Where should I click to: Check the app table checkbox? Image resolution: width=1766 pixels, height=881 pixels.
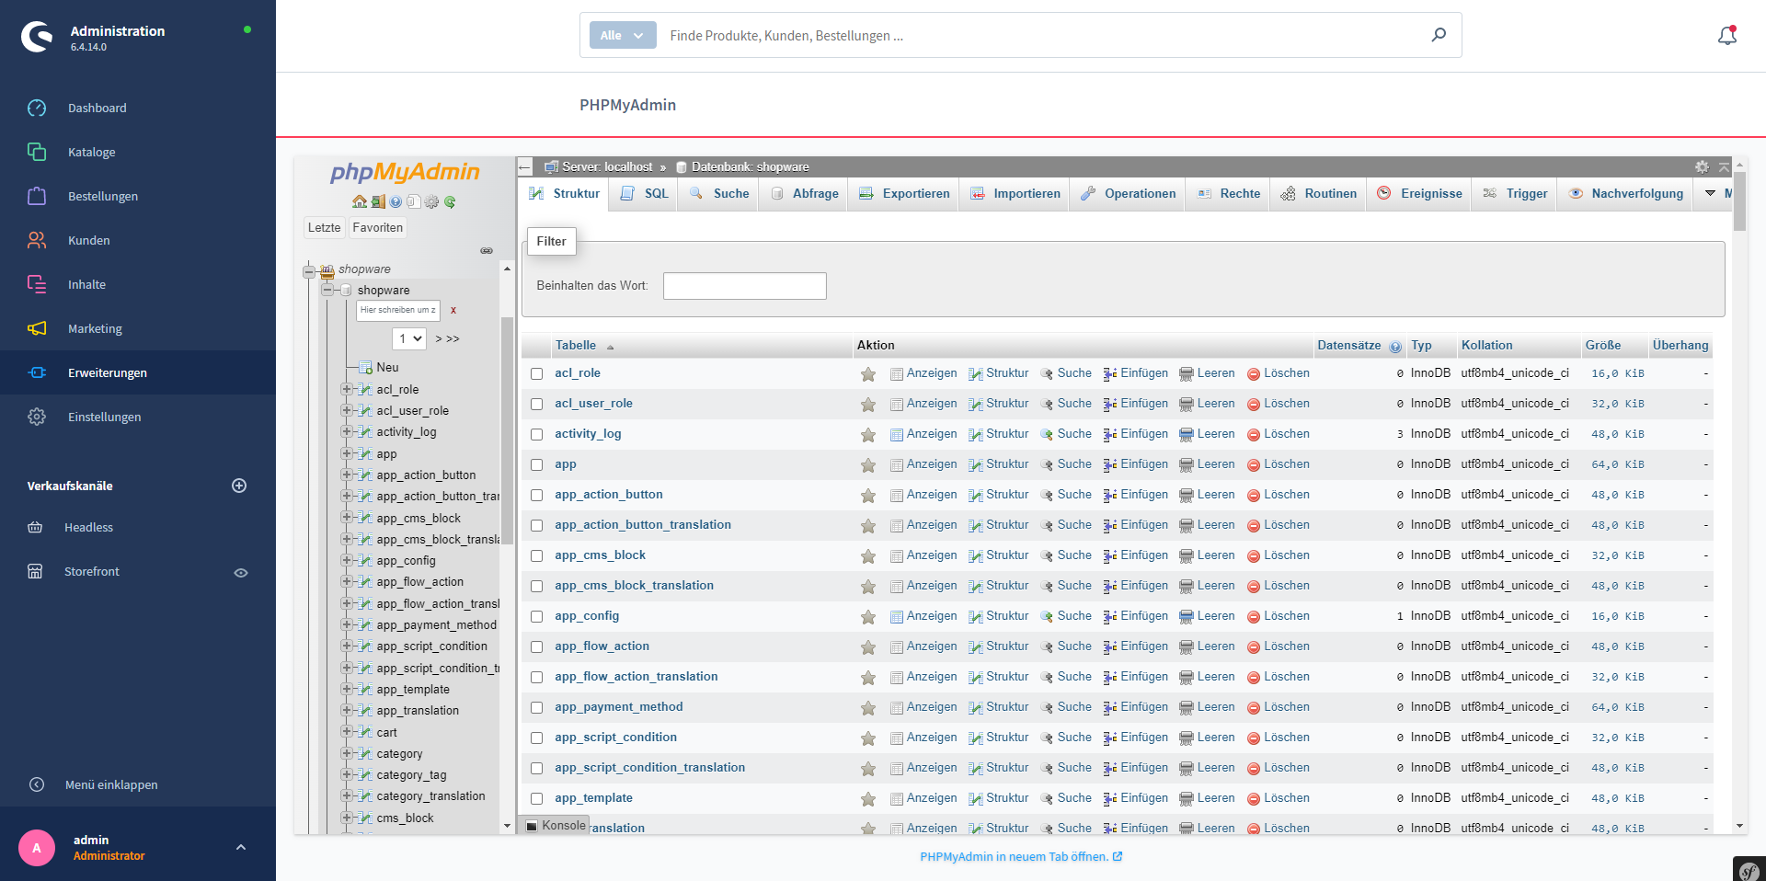(536, 464)
